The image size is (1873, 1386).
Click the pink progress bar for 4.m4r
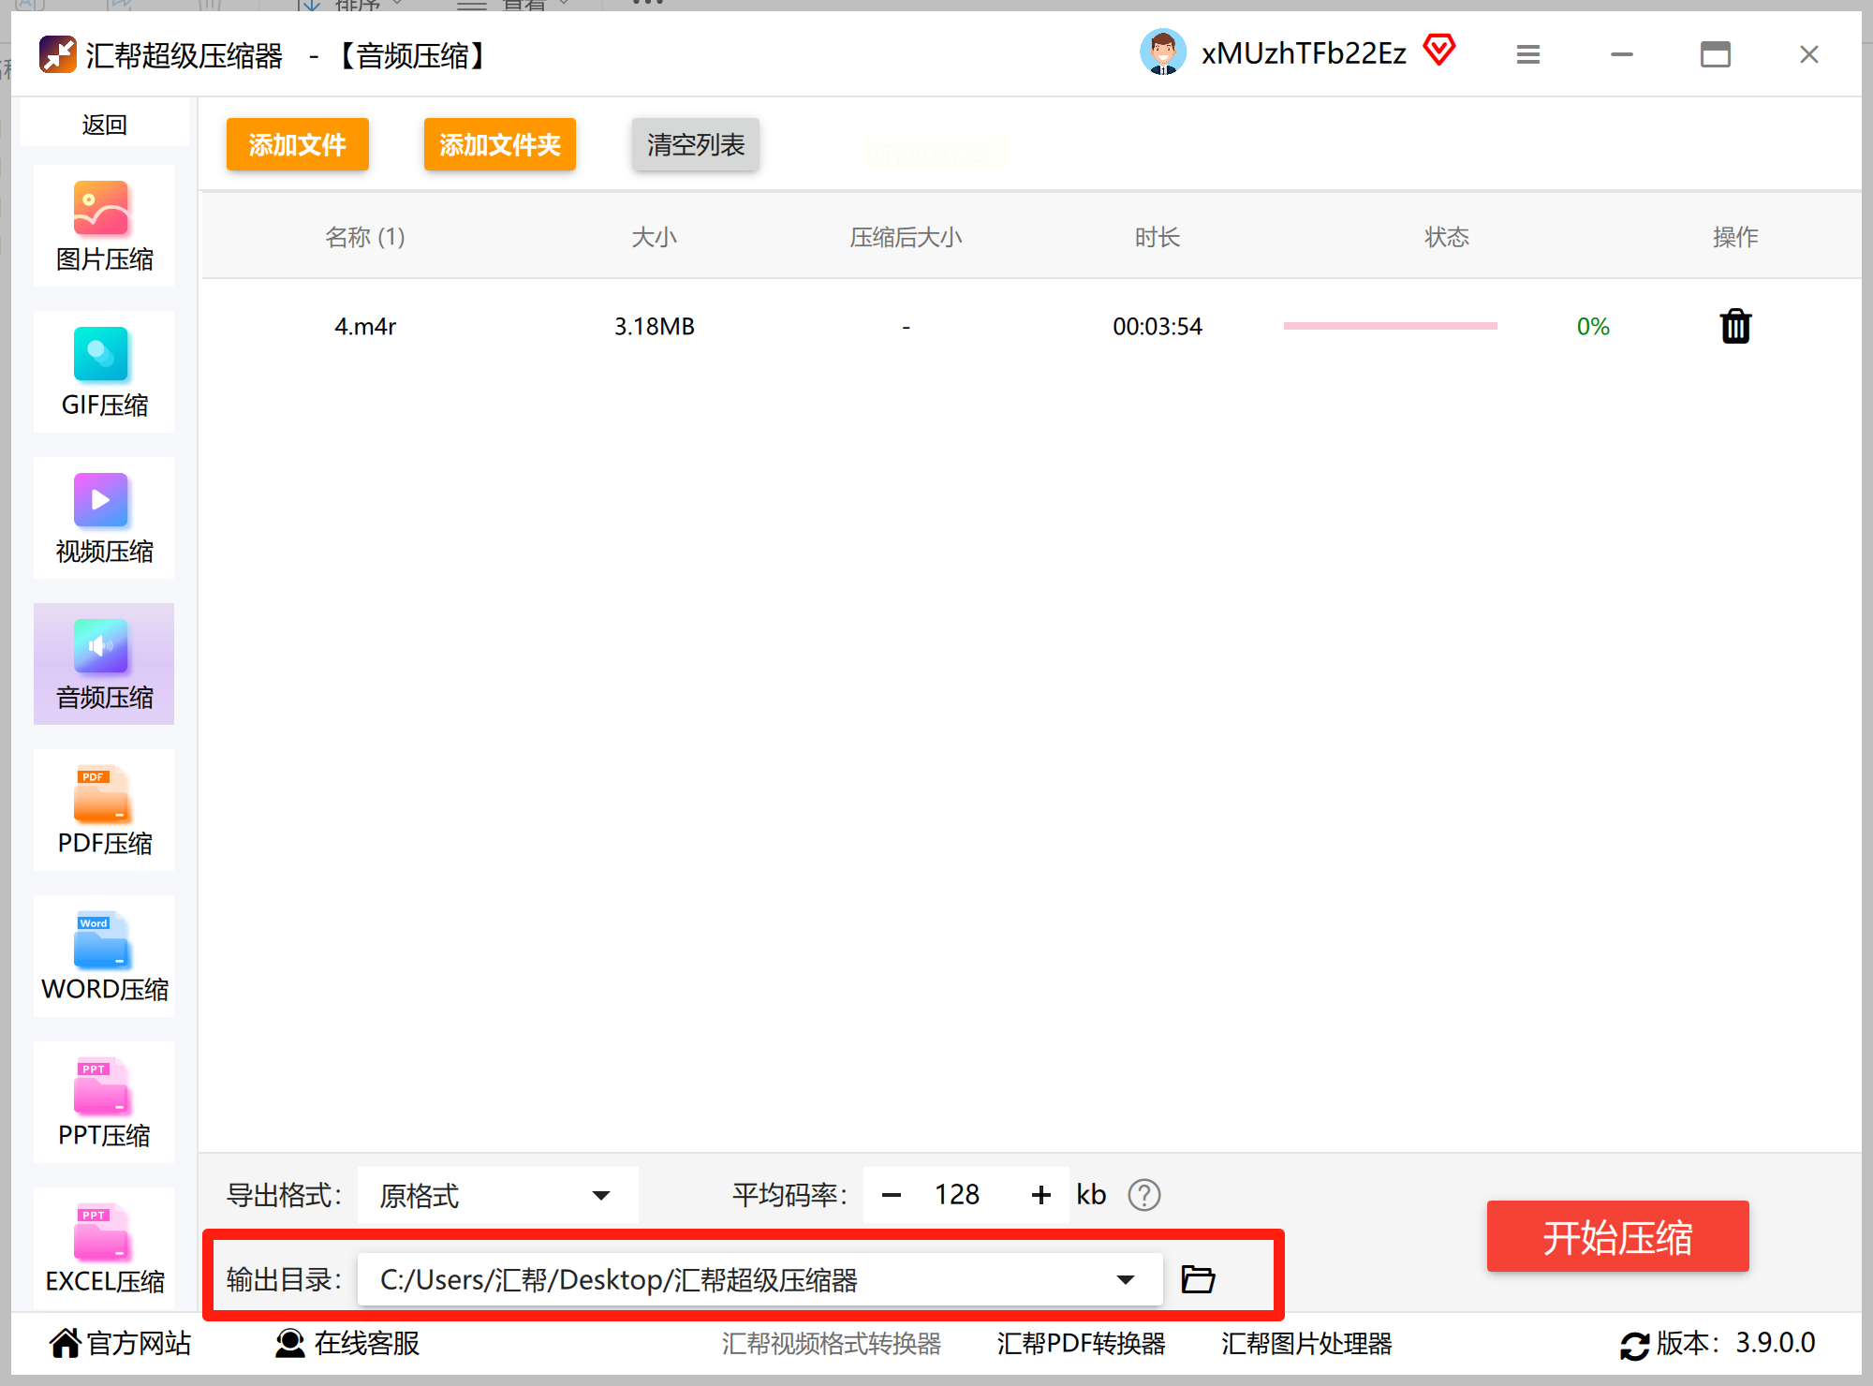1390,326
